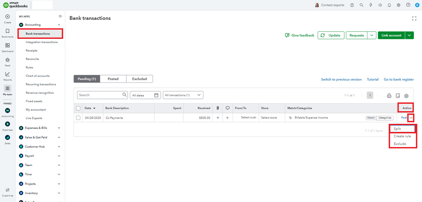
Task: Expand Expenses & Bills section
Action: pyautogui.click(x=59, y=128)
